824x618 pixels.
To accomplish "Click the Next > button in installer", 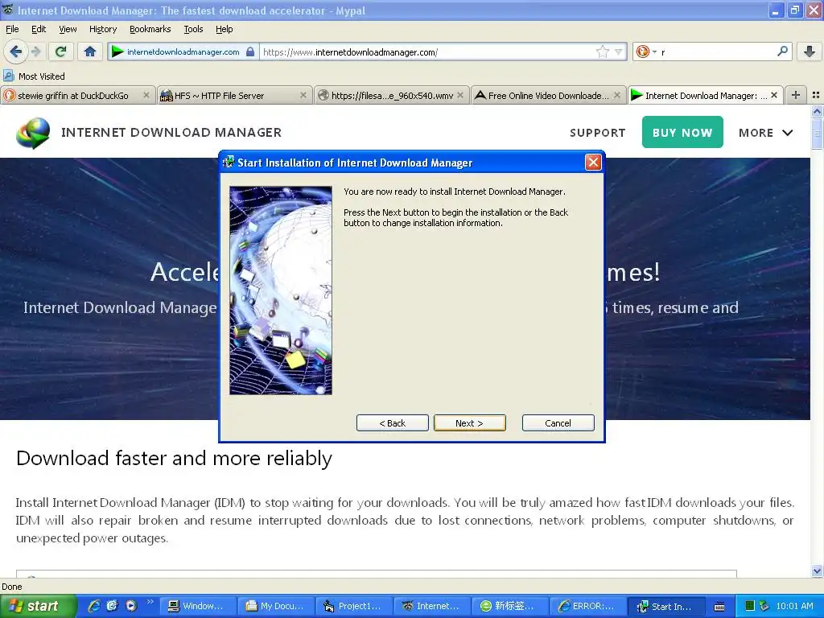I will click(469, 423).
